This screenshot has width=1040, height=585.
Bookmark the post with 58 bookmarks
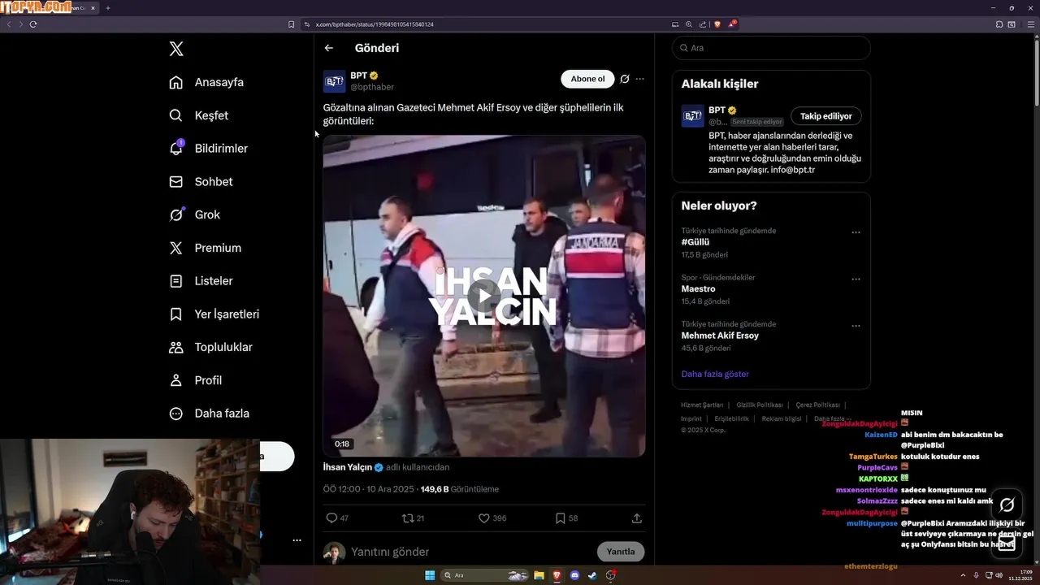(566, 518)
